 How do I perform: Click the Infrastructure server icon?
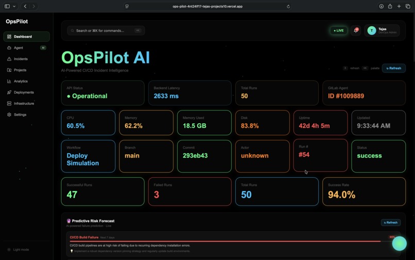point(9,103)
